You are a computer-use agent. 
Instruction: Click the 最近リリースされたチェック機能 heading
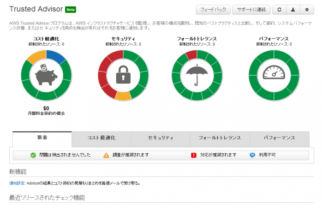coord(47,198)
